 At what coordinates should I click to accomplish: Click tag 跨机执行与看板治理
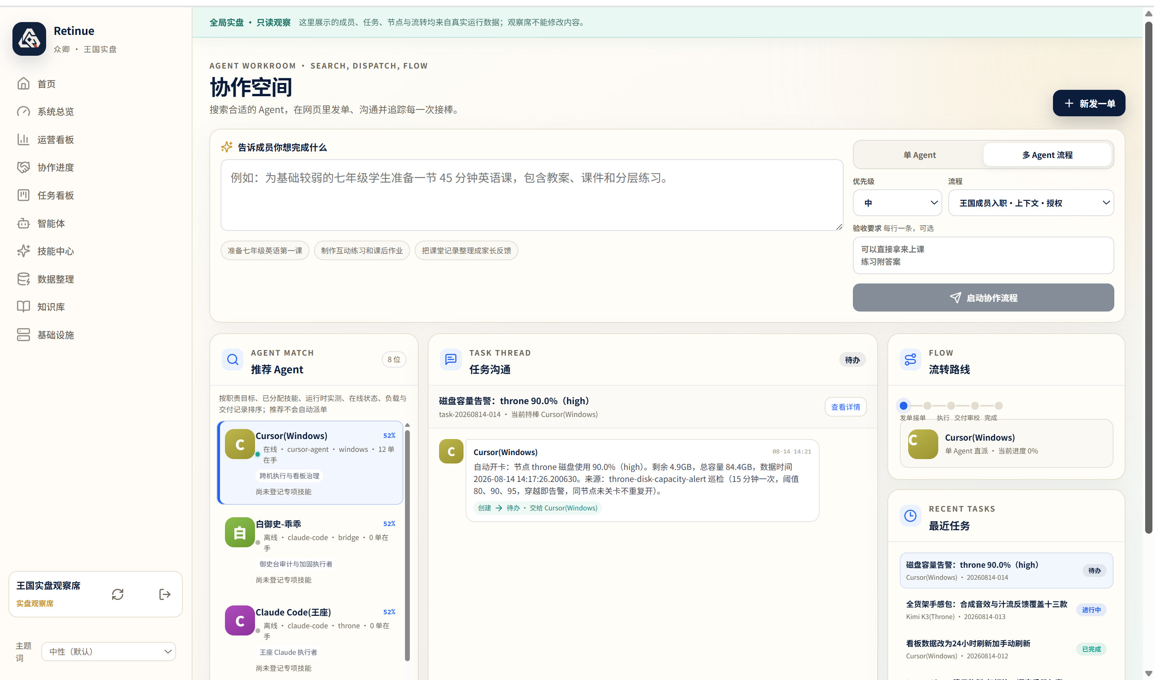point(289,476)
